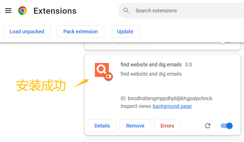Open Details for find website and dig emails
The image size is (244, 142).
click(102, 126)
